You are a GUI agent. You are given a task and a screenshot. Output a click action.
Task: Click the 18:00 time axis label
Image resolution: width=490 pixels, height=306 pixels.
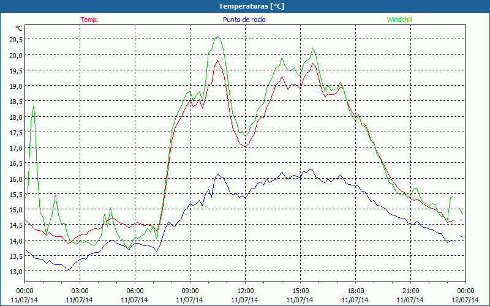click(x=356, y=291)
